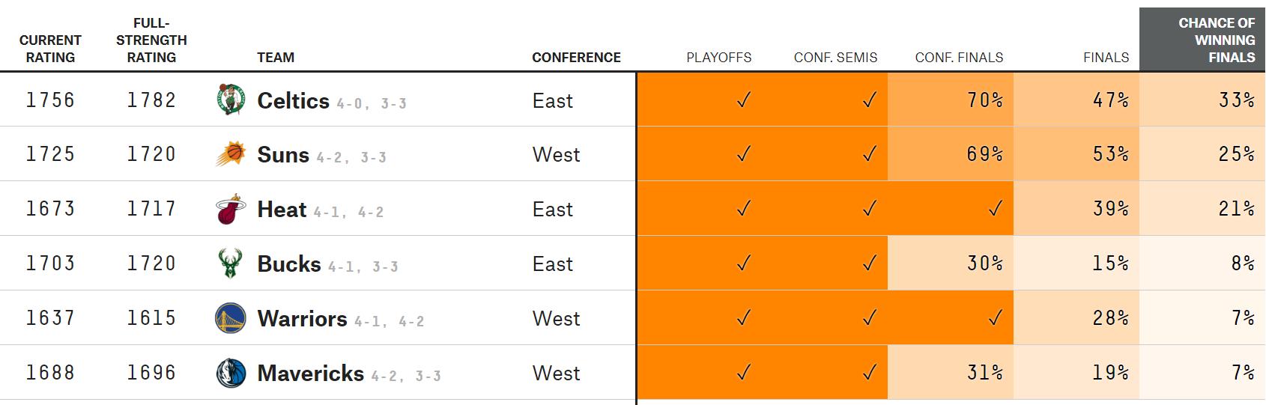Image resolution: width=1266 pixels, height=405 pixels.
Task: Open the Celtics team name link
Action: (x=293, y=100)
